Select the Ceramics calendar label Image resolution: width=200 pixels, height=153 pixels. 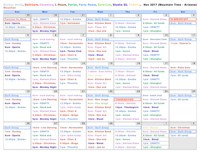47,2
